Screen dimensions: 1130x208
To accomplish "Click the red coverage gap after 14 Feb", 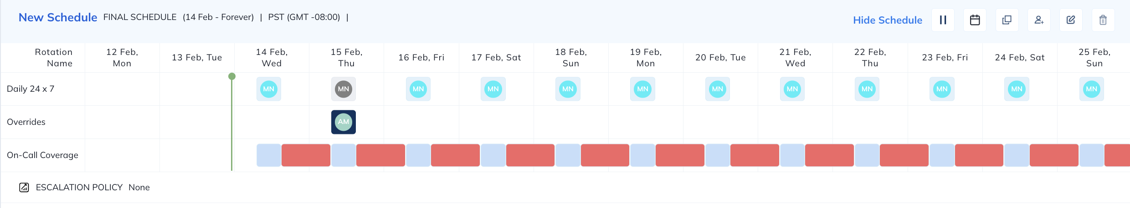I will click(x=306, y=155).
